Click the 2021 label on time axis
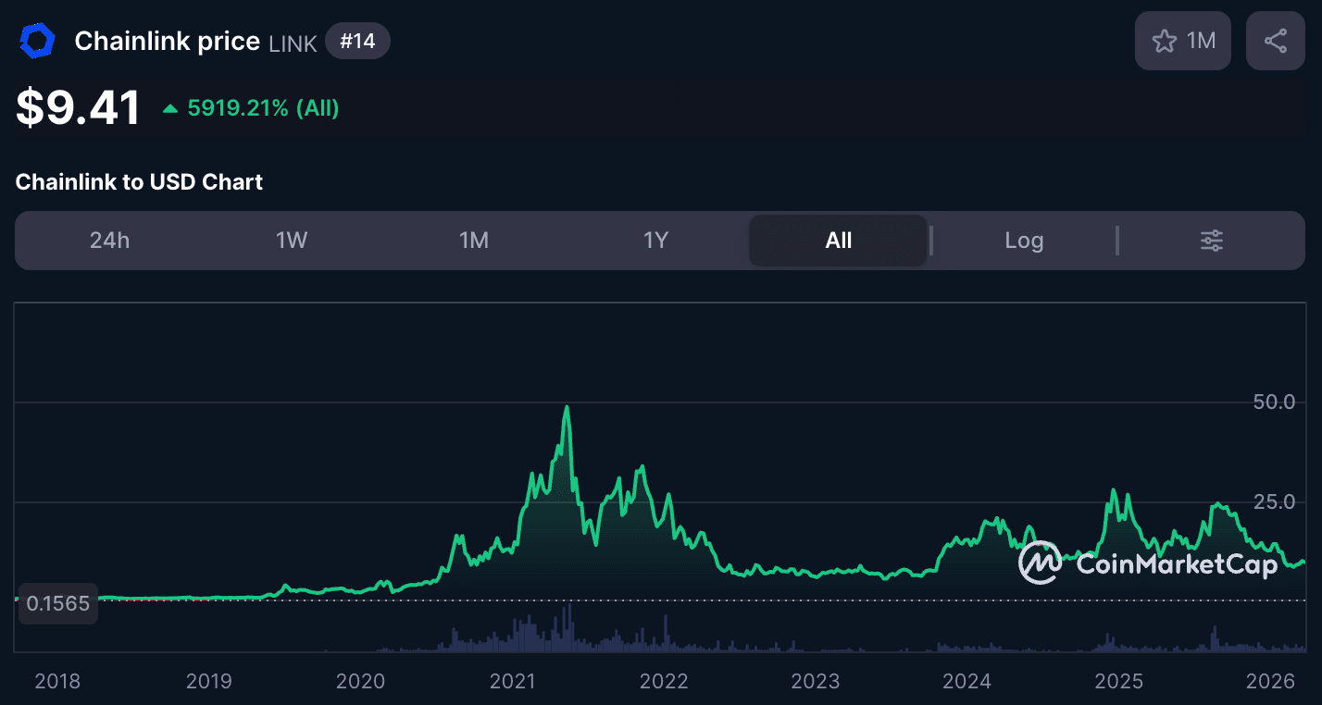 512,682
